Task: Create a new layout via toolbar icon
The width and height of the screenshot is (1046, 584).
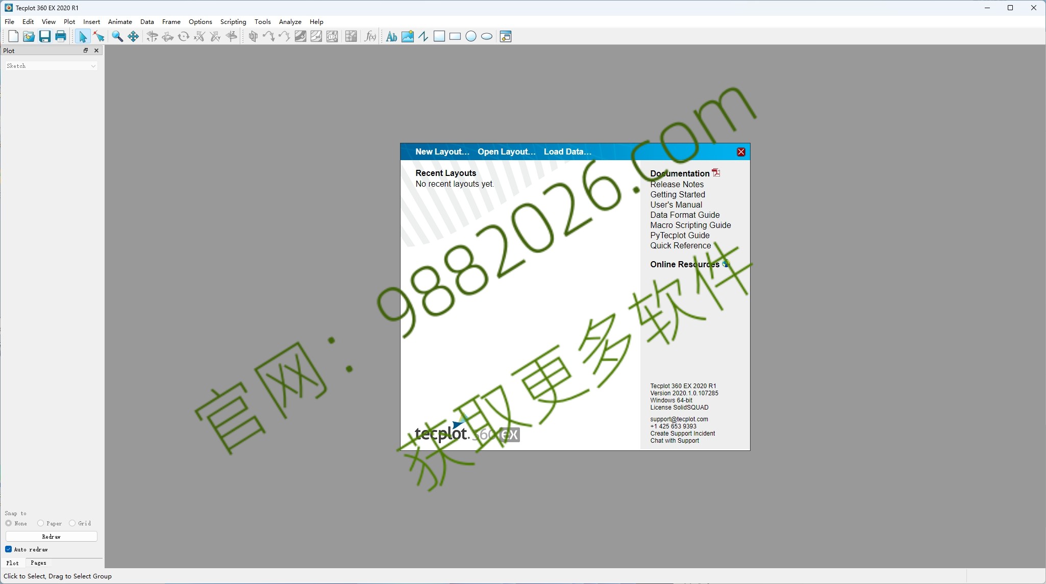Action: click(x=13, y=36)
